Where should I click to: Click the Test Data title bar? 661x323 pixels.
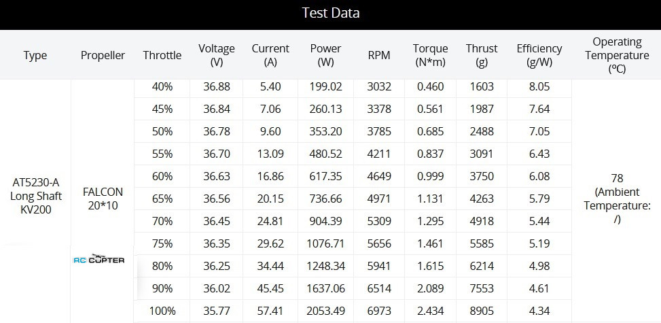[x=330, y=14]
